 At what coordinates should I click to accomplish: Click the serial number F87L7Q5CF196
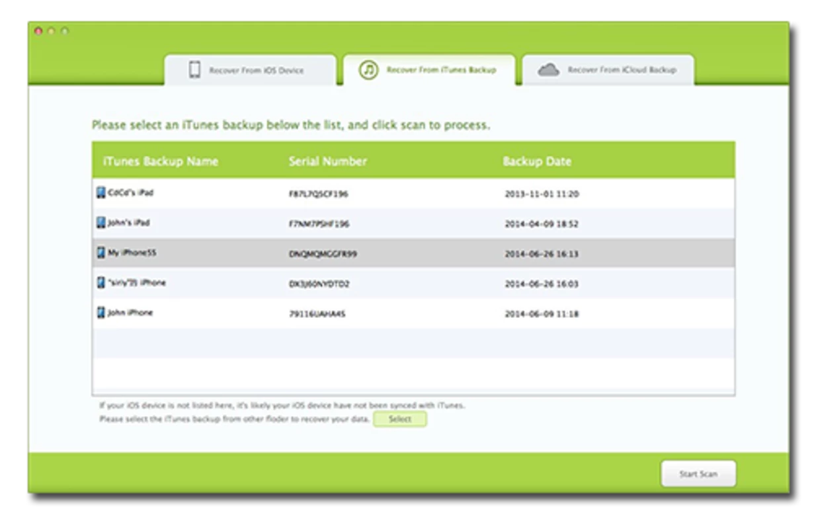(x=319, y=194)
